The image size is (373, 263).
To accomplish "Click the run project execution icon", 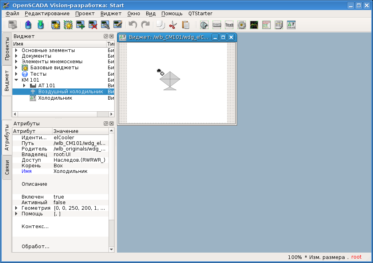I will [x=13, y=25].
